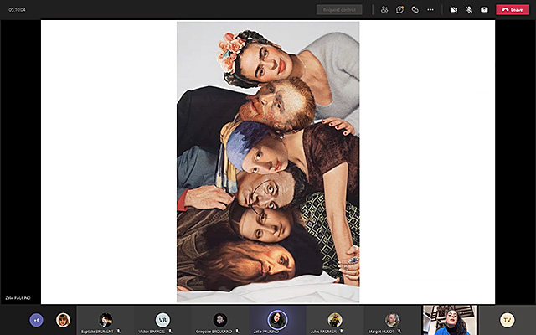Click the meeting duration timer

click(x=17, y=9)
